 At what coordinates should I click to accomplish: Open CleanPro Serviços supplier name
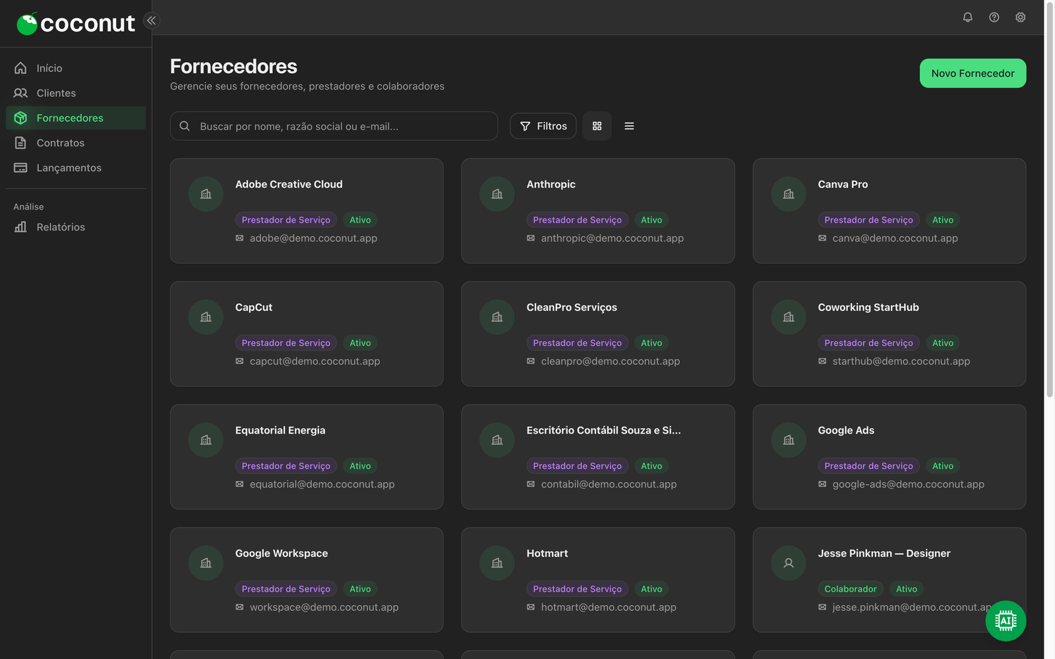[572, 308]
